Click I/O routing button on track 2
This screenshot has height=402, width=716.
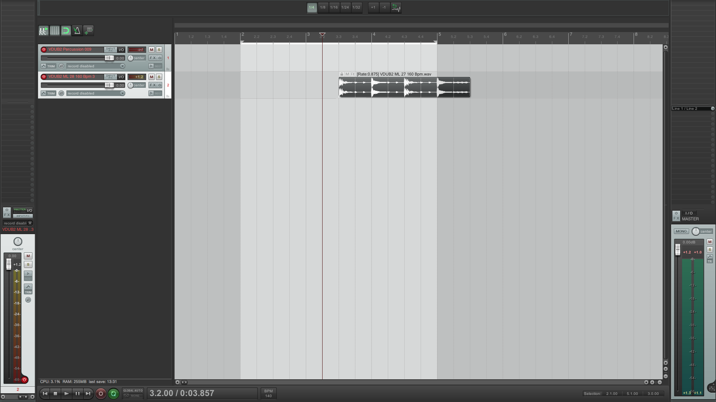[121, 77]
